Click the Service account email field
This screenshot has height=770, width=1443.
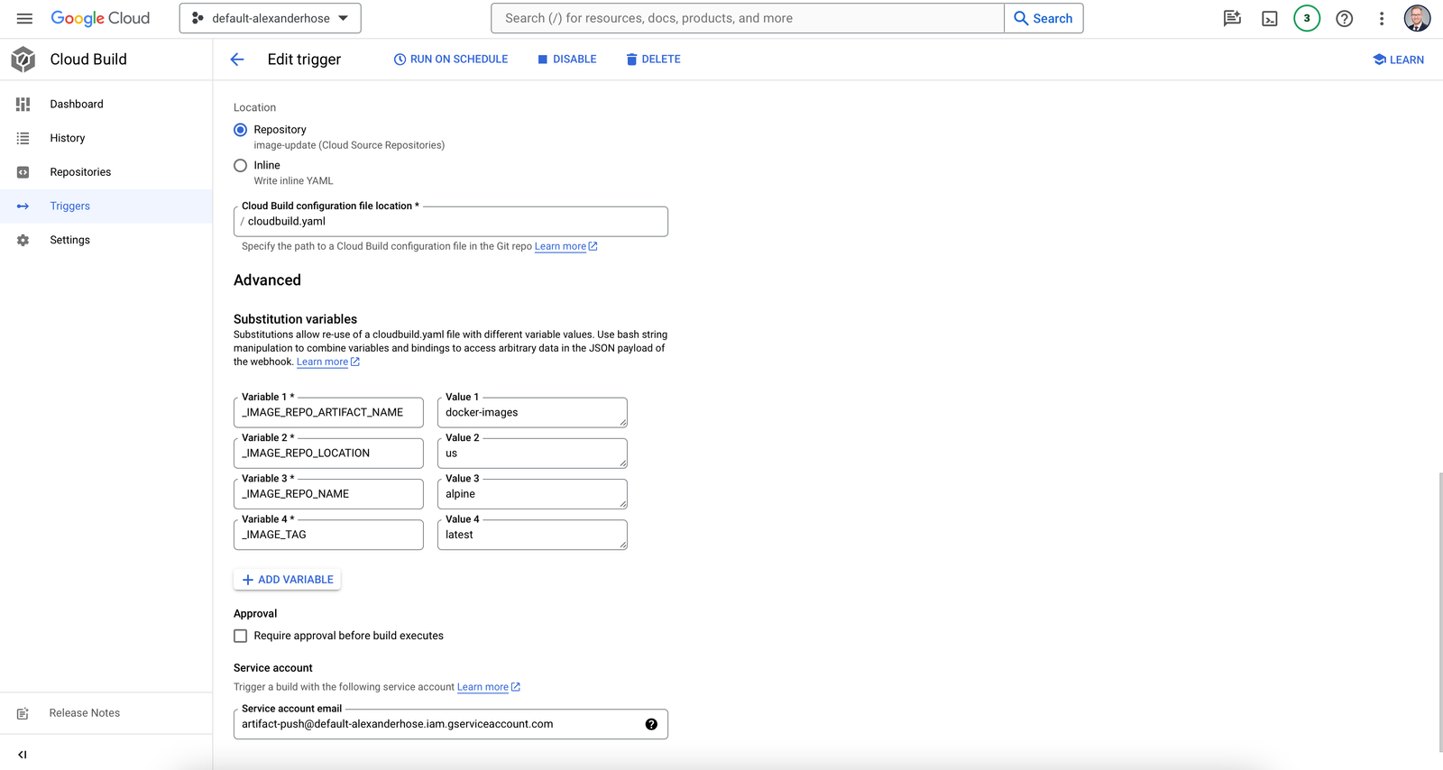pyautogui.click(x=451, y=724)
